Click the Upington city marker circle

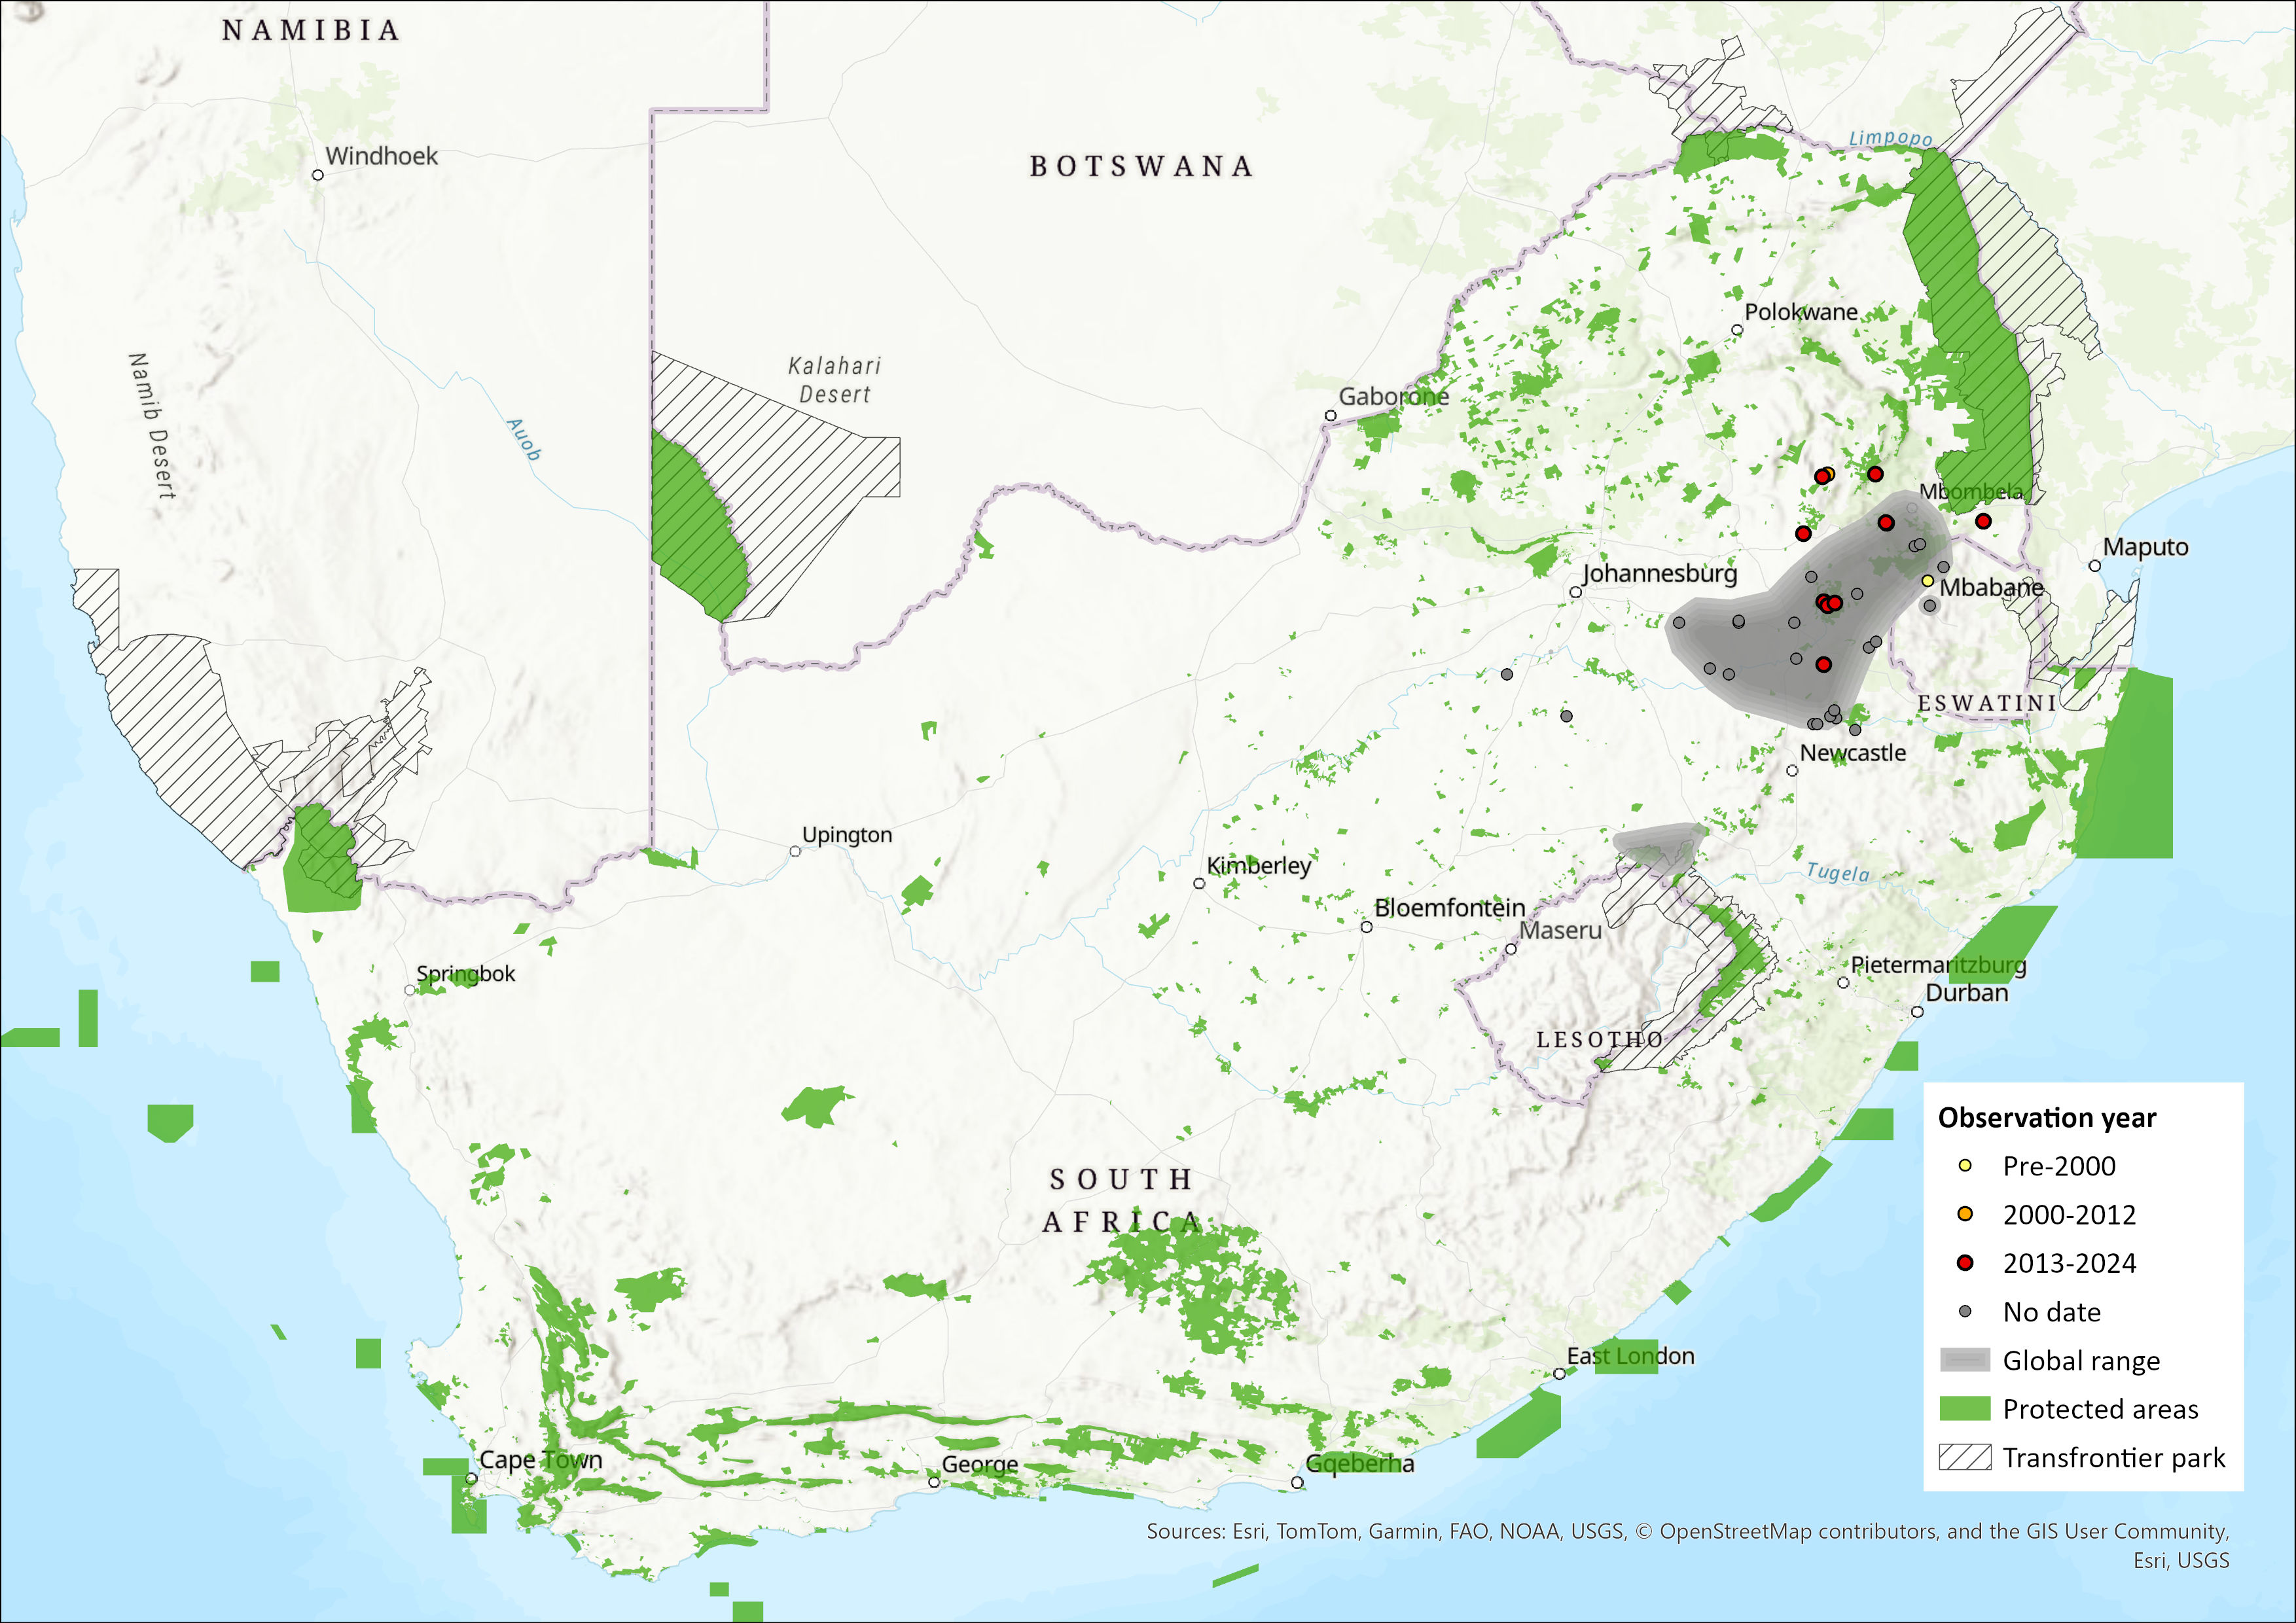coord(795,851)
